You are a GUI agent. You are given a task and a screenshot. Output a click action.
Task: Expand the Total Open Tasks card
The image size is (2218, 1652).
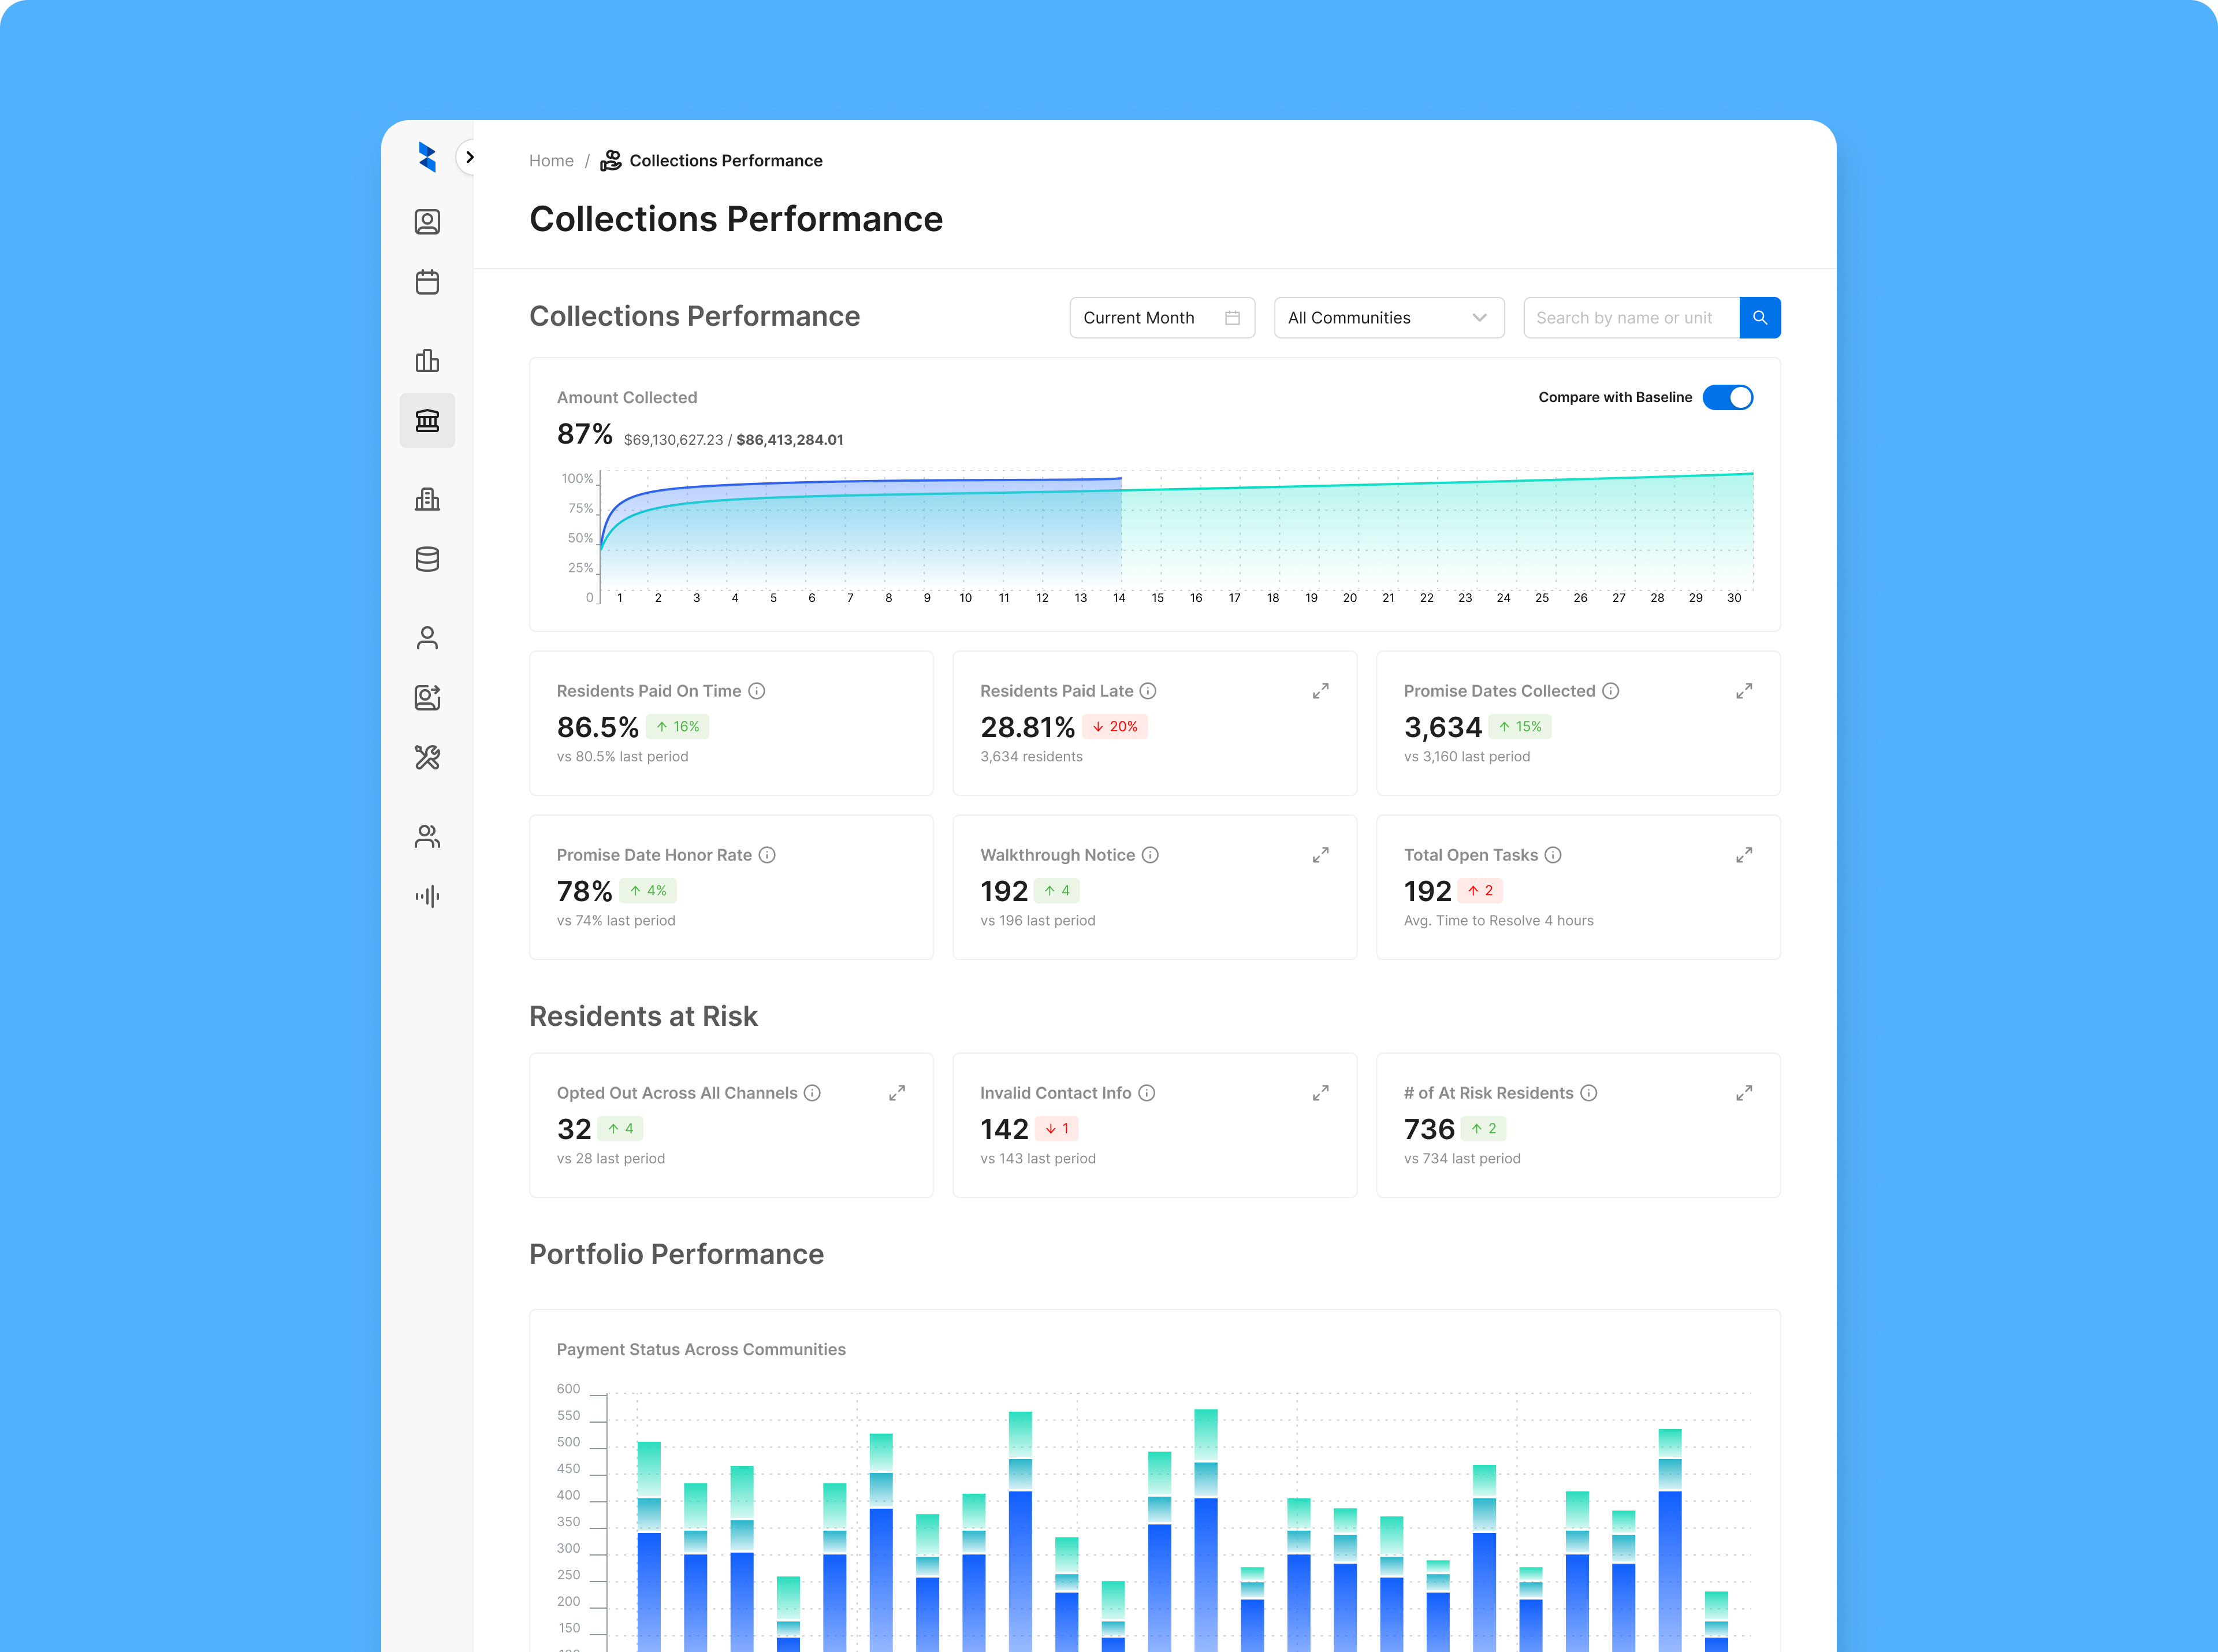(1743, 855)
